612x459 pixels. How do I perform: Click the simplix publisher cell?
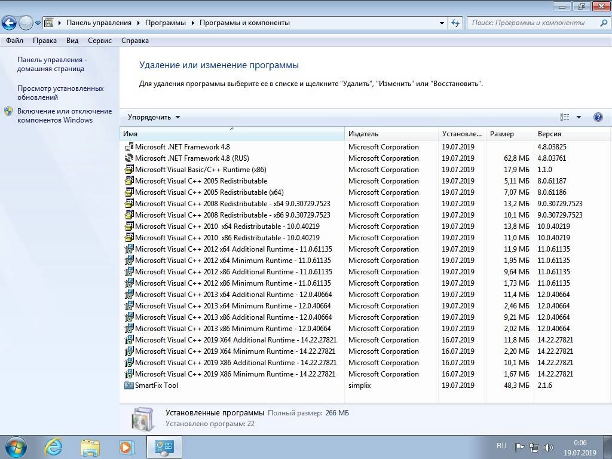coord(359,385)
